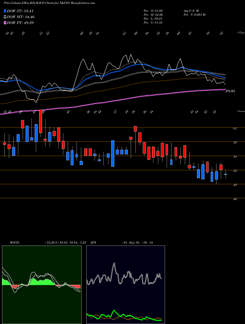
Task: Click the 'MACD:' panel heading
Action: 14,243
